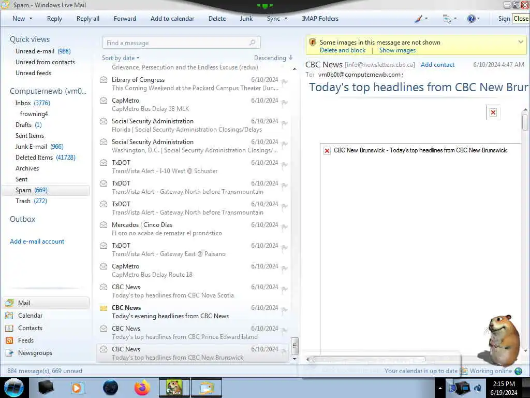This screenshot has width=530, height=398.
Task: Toggle Descending sort order
Action: [x=273, y=58]
